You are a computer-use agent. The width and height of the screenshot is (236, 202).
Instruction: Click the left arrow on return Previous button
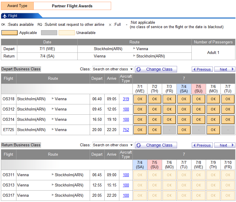pos(194,145)
